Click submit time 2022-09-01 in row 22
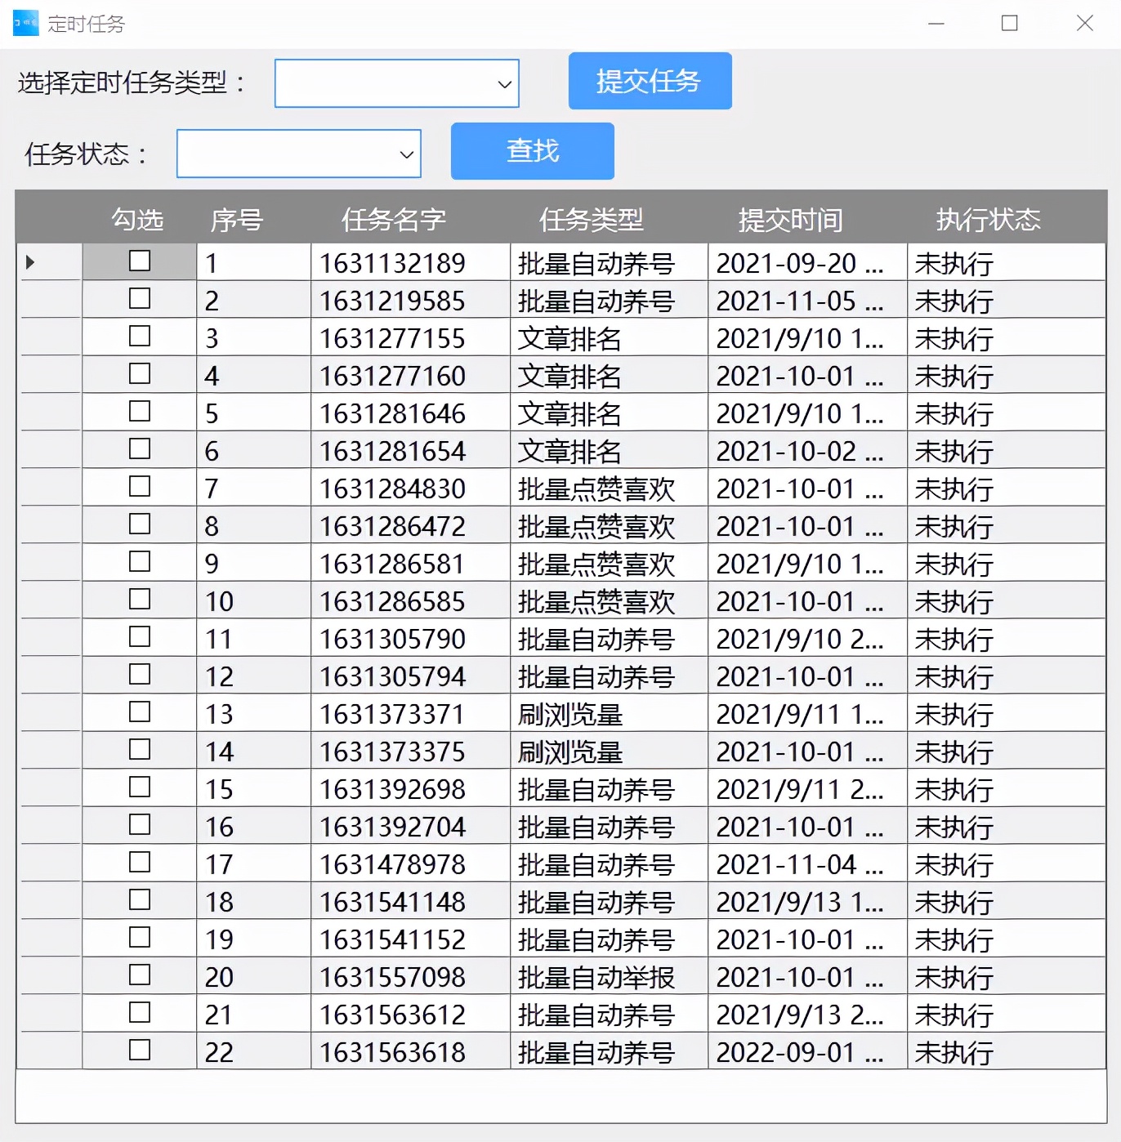Image resolution: width=1121 pixels, height=1142 pixels. click(807, 1052)
